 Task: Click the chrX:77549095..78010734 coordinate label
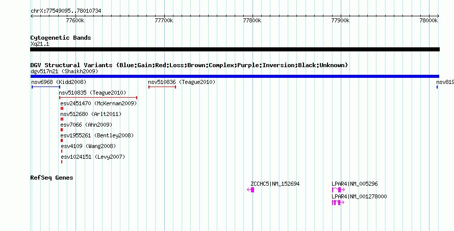[x=66, y=11]
